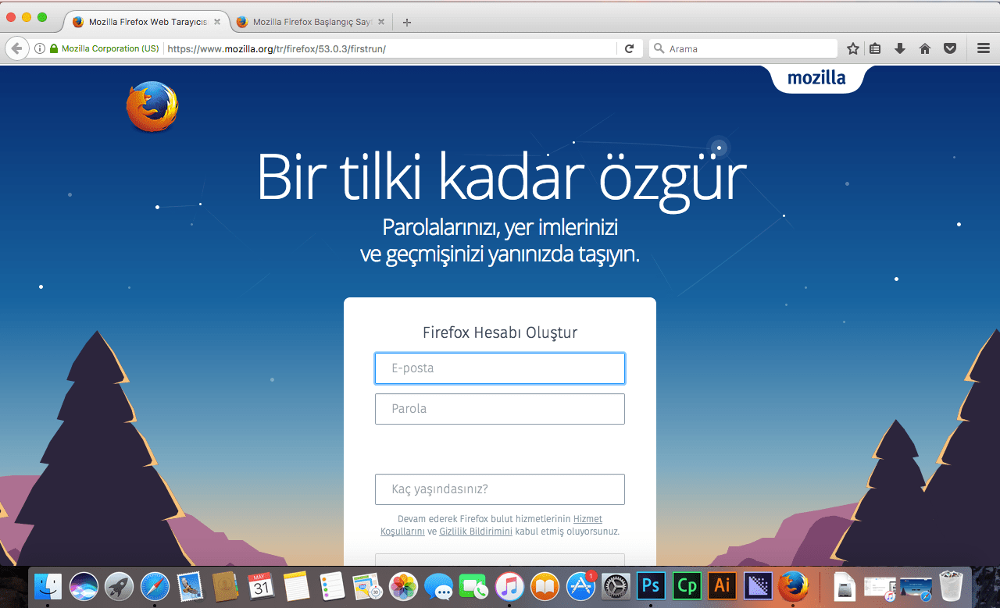The image size is (1000, 608).
Task: Open iTunes music icon in Dock
Action: pyautogui.click(x=509, y=586)
